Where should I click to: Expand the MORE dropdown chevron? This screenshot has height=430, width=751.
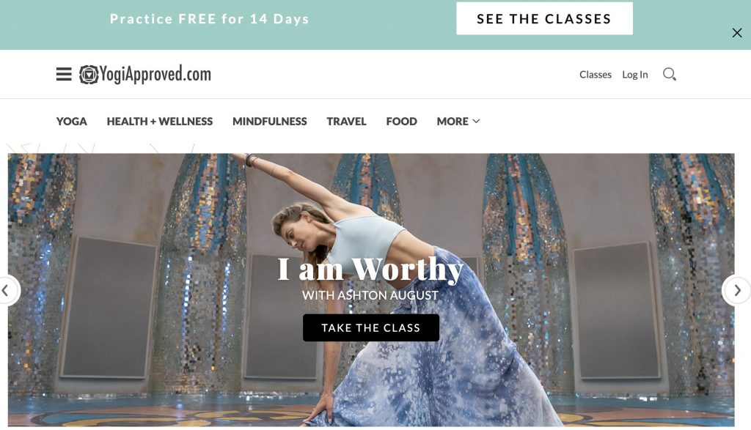coord(476,122)
